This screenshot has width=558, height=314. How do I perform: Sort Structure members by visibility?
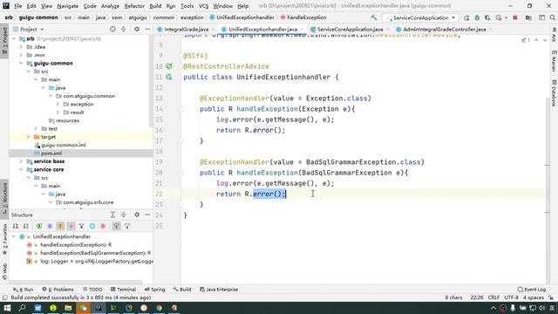pyautogui.click(x=16, y=226)
